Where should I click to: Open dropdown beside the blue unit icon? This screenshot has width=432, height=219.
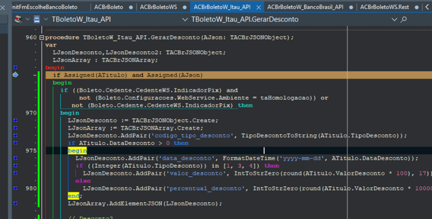pyautogui.click(x=46, y=20)
